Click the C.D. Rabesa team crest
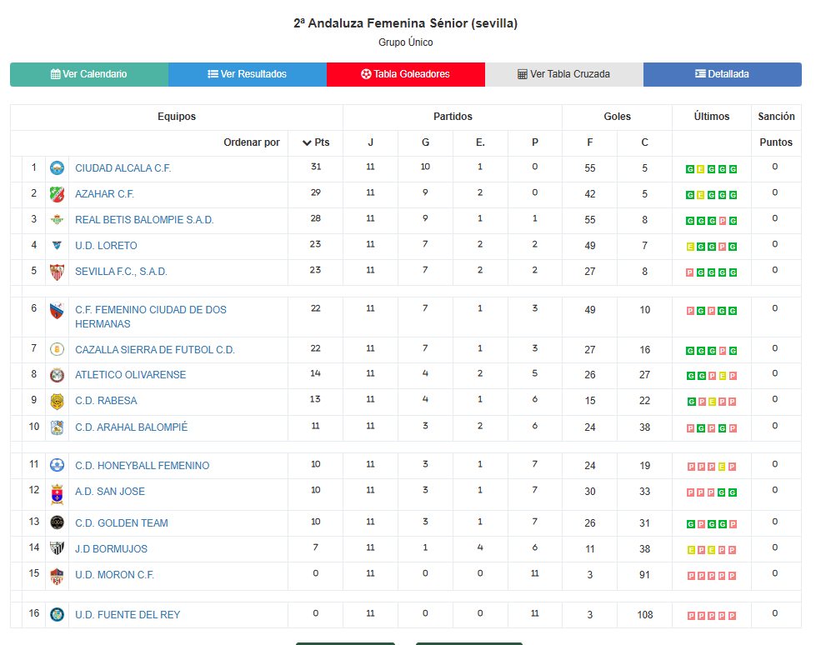Viewport: 826px width, 645px height. click(57, 402)
